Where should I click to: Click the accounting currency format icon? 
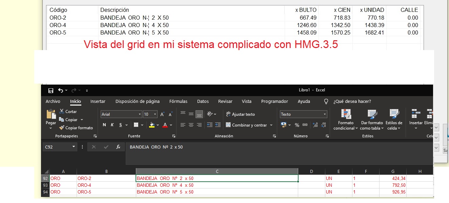pos(284,125)
